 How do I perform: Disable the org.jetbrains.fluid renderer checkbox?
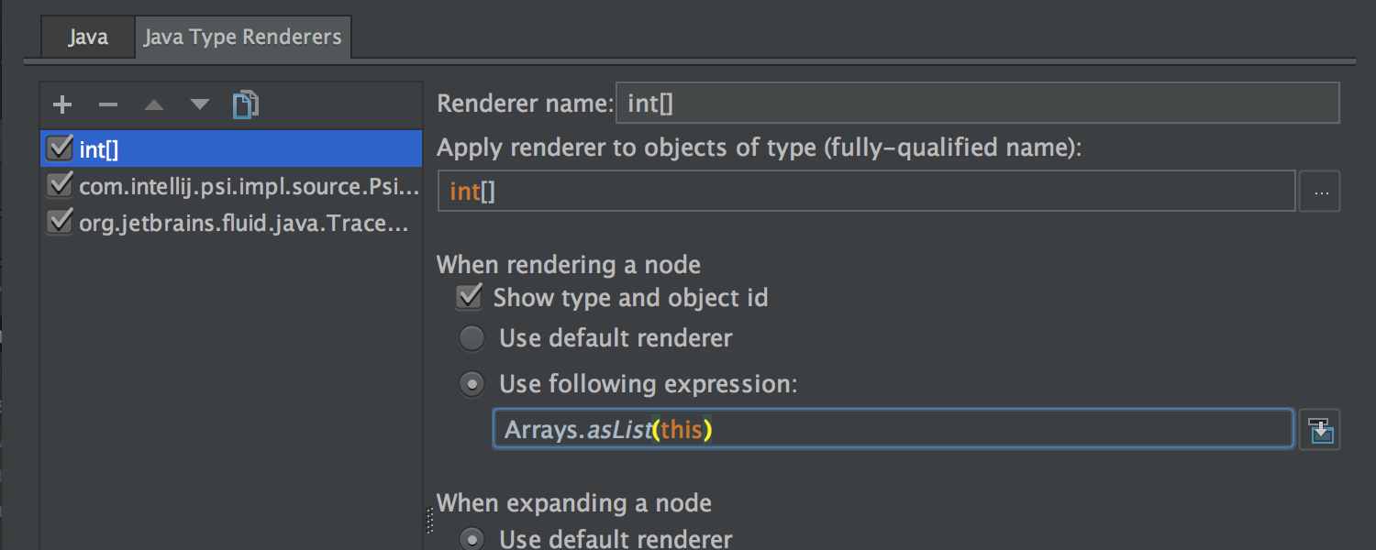click(59, 222)
